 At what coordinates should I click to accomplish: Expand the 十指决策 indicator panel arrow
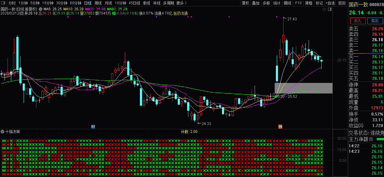(2, 131)
